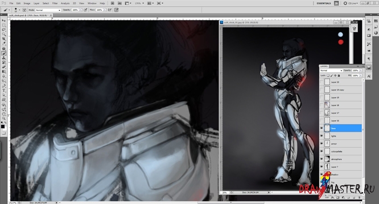Click the atmosphere layer thumbnail

[327, 159]
